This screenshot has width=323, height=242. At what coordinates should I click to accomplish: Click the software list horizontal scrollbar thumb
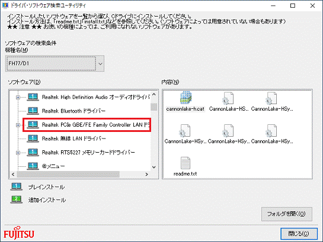(x=68, y=175)
